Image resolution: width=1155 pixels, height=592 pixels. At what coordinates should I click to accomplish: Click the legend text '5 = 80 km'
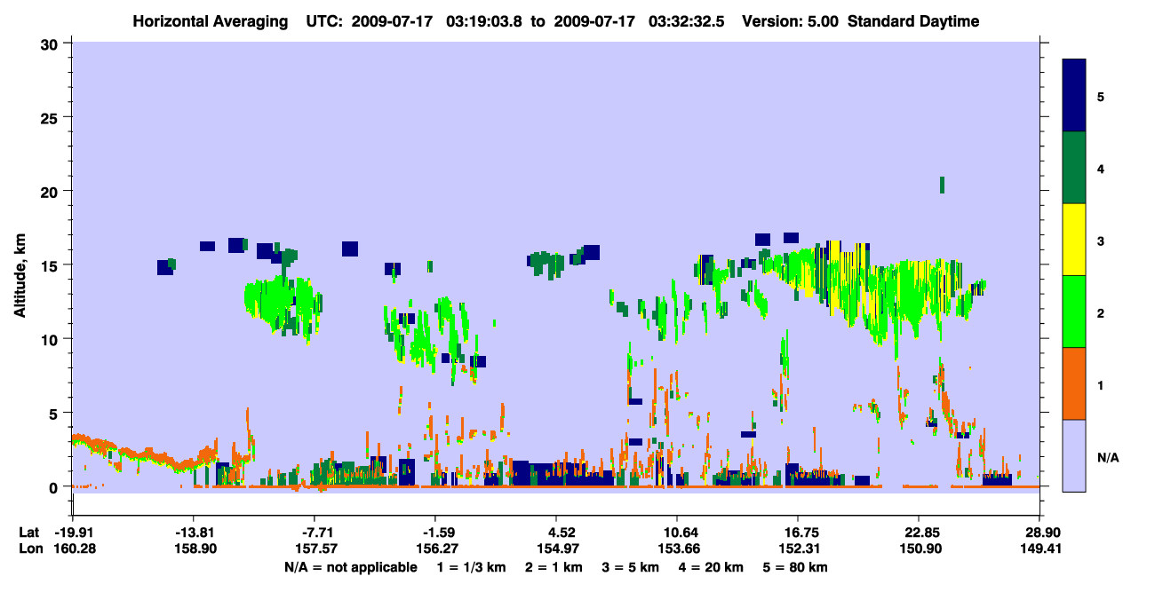pos(796,567)
